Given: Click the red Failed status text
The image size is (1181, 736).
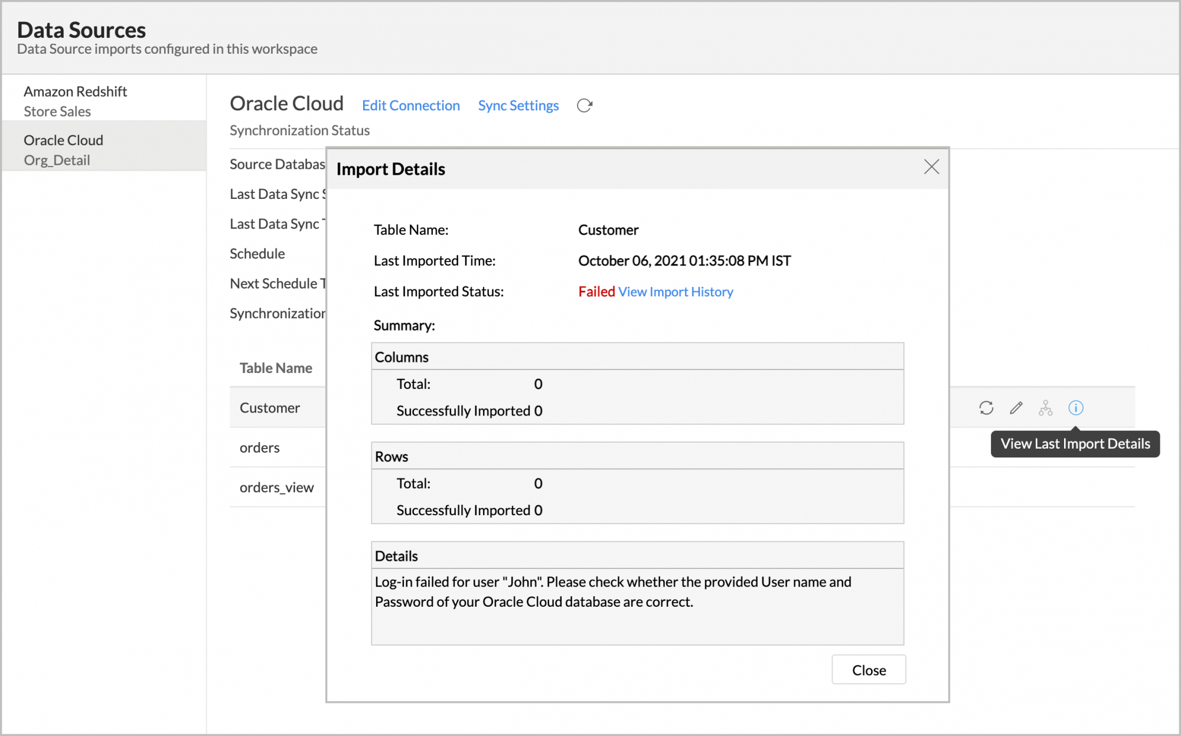Looking at the screenshot, I should tap(596, 292).
